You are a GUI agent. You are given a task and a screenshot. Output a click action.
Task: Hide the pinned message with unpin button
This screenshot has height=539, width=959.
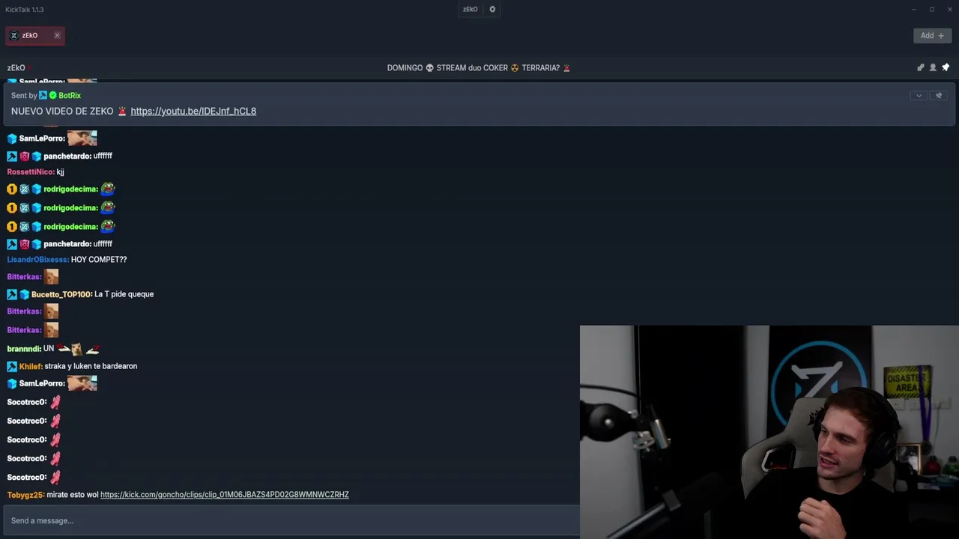(939, 96)
